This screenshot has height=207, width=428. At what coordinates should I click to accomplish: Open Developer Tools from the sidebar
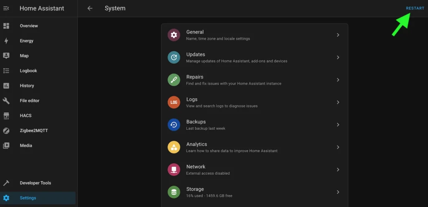(35, 183)
